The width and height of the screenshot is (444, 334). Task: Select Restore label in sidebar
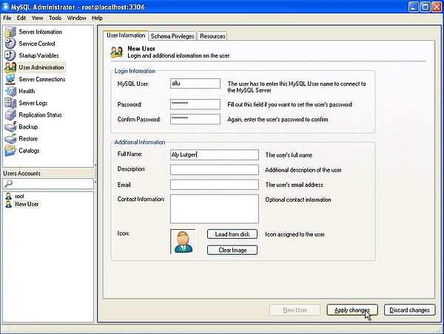[x=28, y=139]
